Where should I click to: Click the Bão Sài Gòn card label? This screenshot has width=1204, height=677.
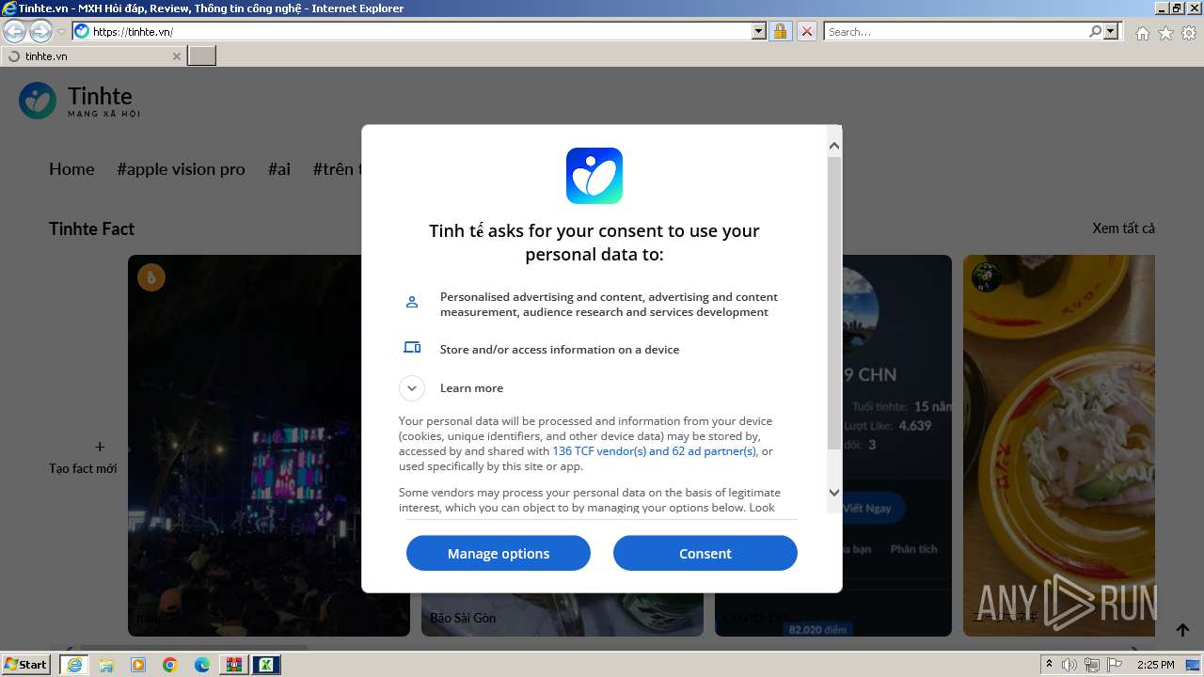pyautogui.click(x=463, y=618)
